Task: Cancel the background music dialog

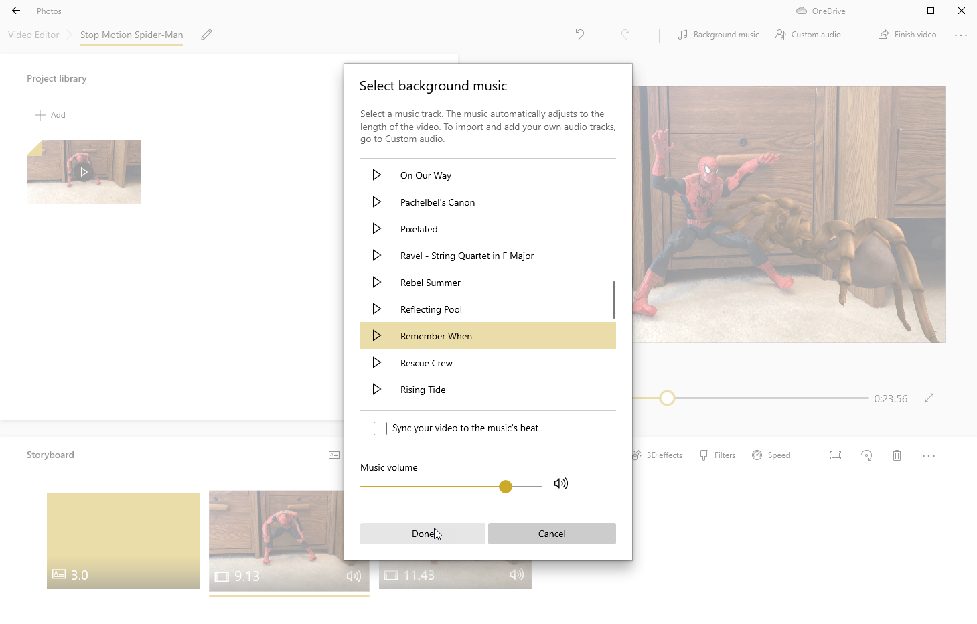Action: click(x=552, y=534)
